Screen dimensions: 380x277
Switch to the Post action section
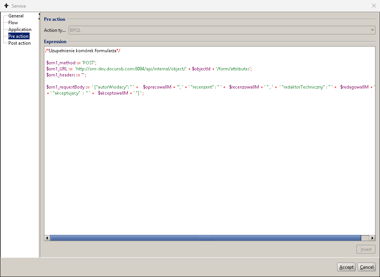pos(19,43)
